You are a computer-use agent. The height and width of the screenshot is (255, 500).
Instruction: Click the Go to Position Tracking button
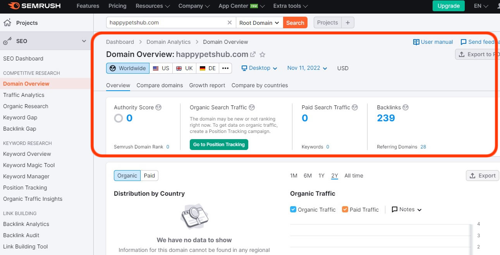(x=219, y=145)
